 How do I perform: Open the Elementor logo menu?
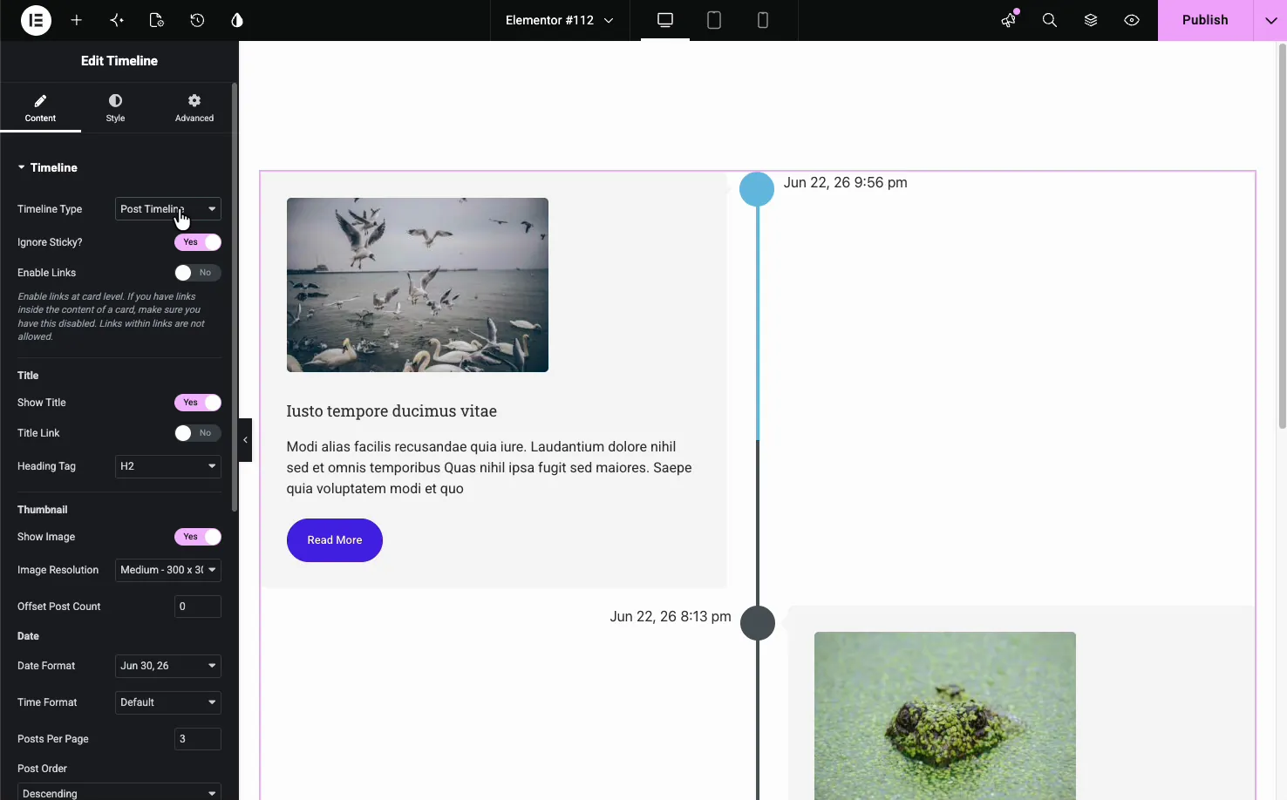pyautogui.click(x=36, y=20)
